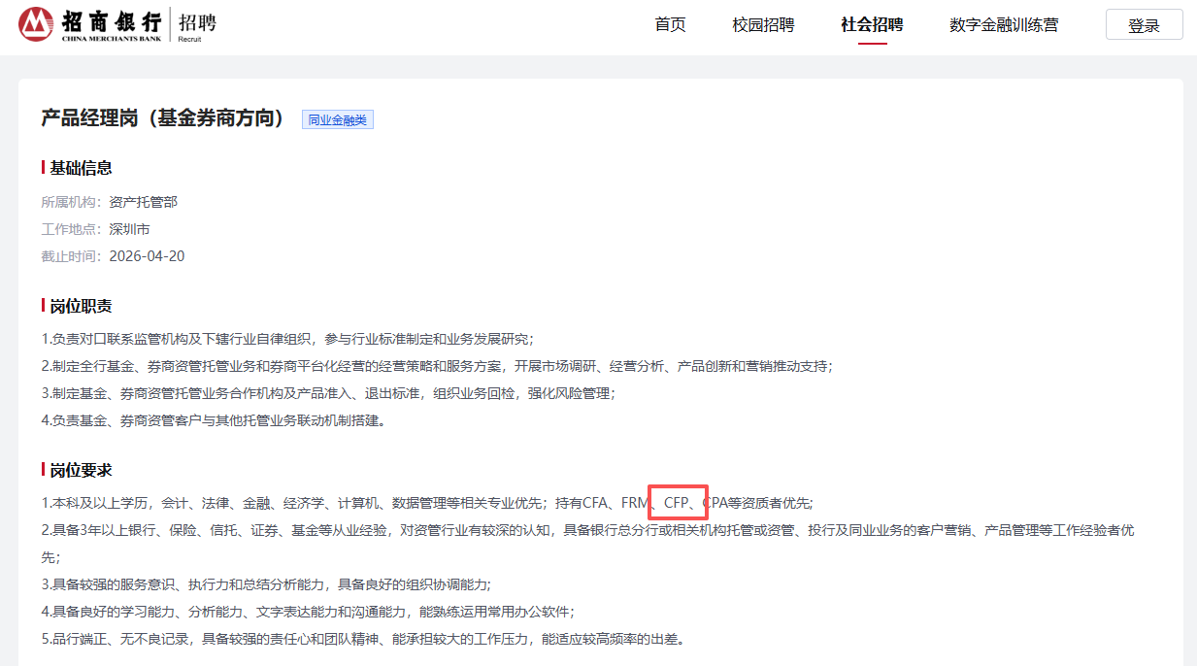1197x666 pixels.
Task: Click the 招聘 Recruit label beside logo
Action: point(197,24)
